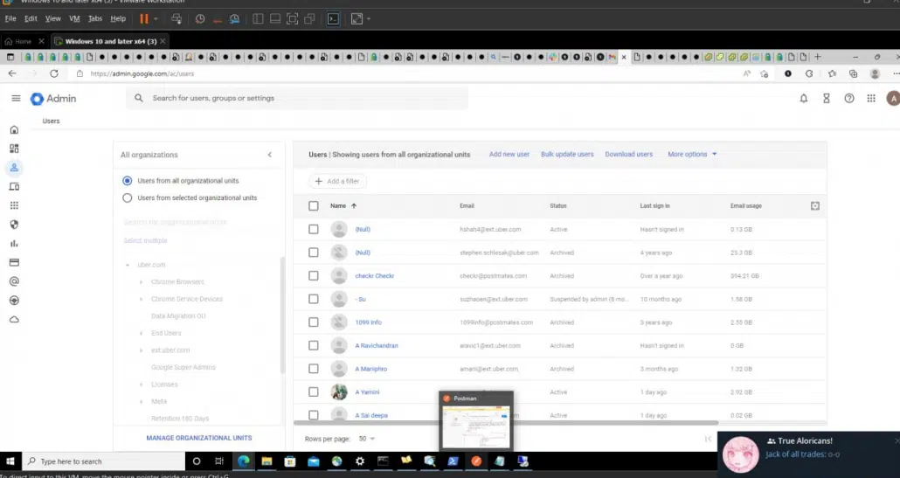Image resolution: width=900 pixels, height=478 pixels.
Task: Tick the checkbox for A Ravichandran row
Action: point(314,345)
